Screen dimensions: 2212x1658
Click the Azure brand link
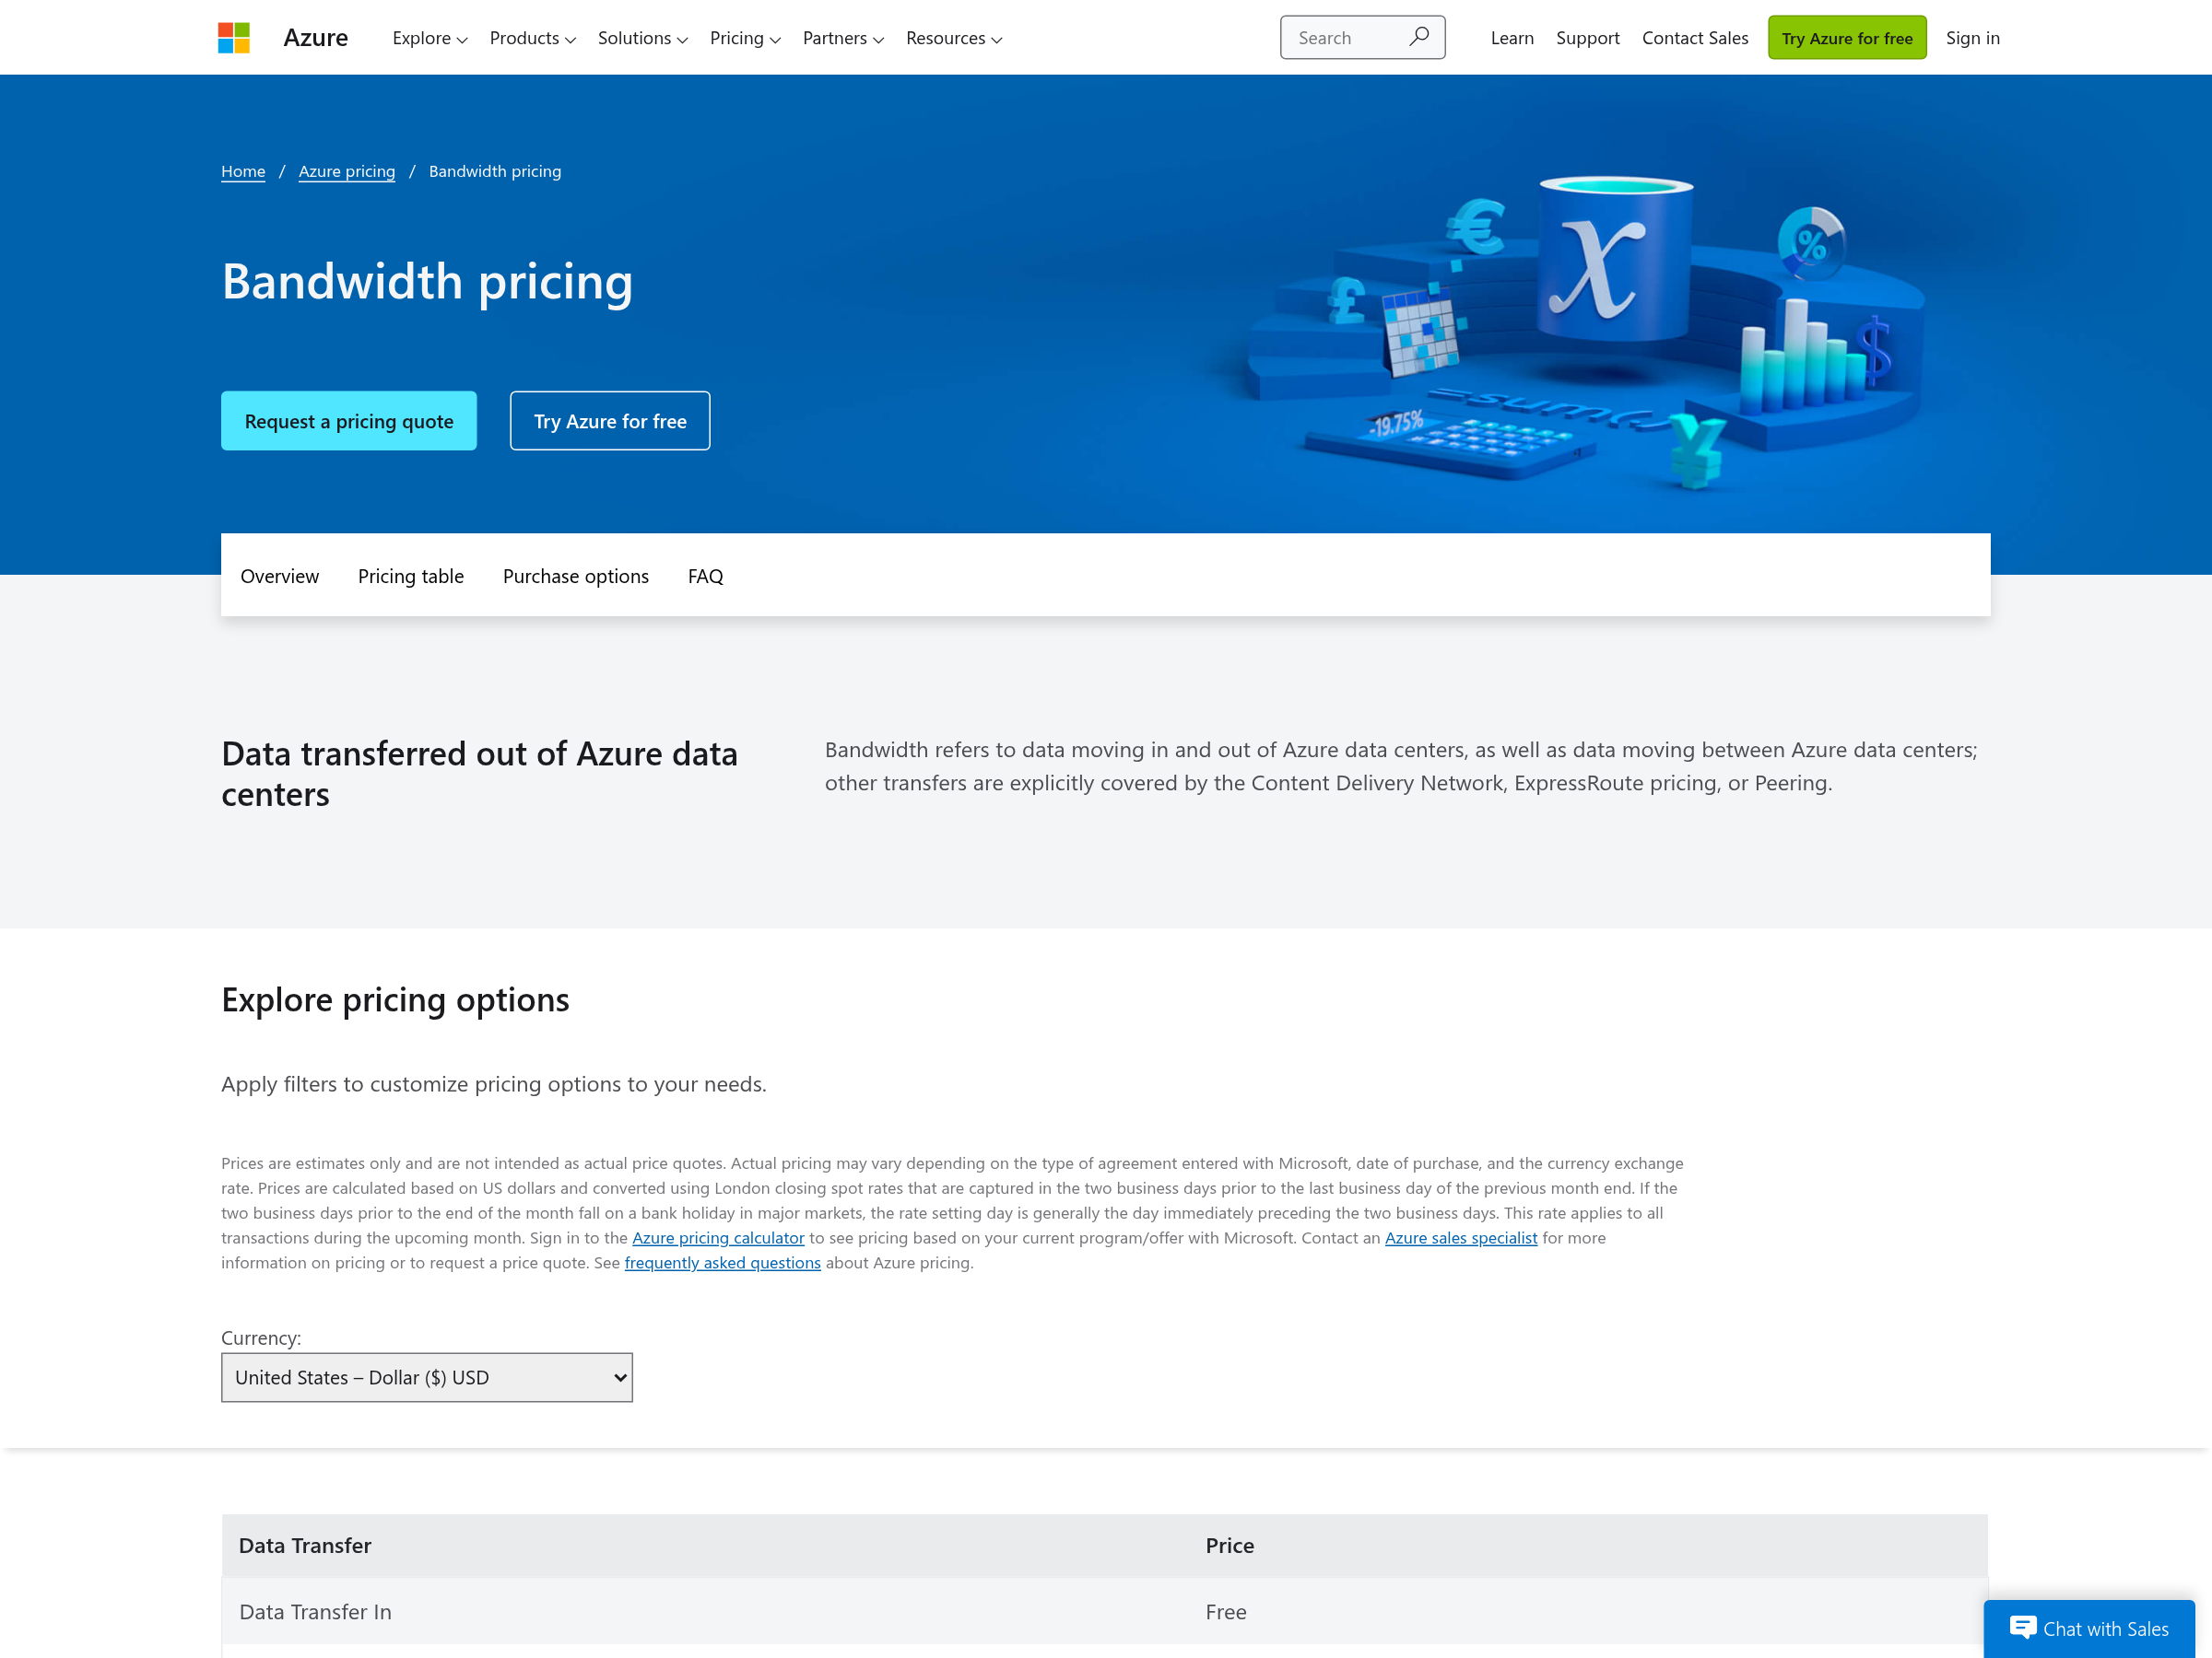tap(316, 38)
